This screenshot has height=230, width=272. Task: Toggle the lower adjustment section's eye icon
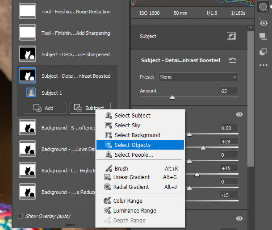click(x=239, y=218)
